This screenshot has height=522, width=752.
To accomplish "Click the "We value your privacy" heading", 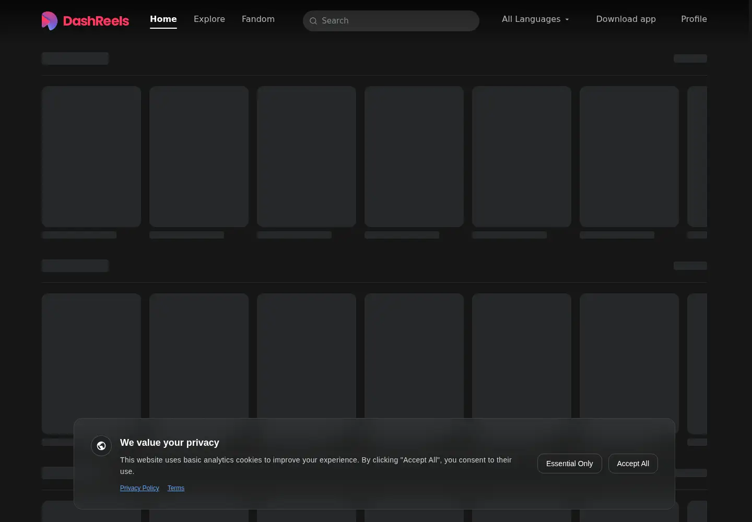I will [170, 443].
